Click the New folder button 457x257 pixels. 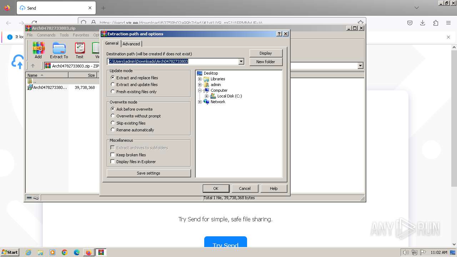266,62
